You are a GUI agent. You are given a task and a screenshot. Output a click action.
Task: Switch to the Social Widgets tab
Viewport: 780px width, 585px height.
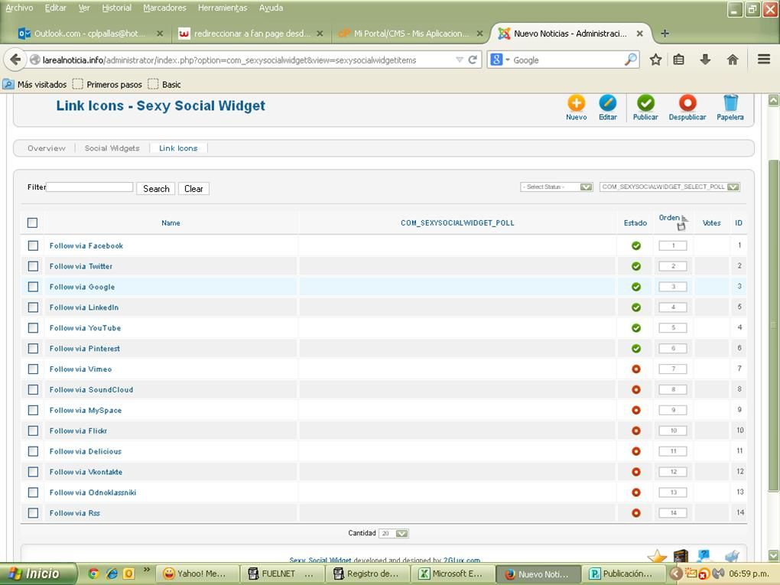[x=112, y=148]
